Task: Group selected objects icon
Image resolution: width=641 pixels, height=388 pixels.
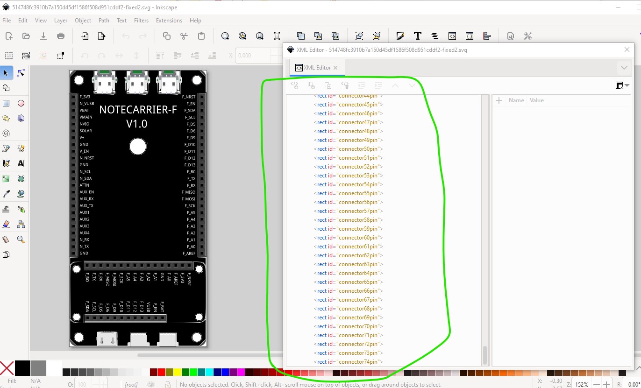Action: pos(359,36)
